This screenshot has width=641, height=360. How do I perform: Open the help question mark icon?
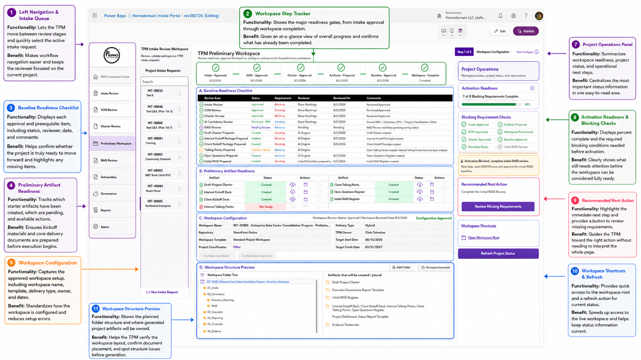526,16
